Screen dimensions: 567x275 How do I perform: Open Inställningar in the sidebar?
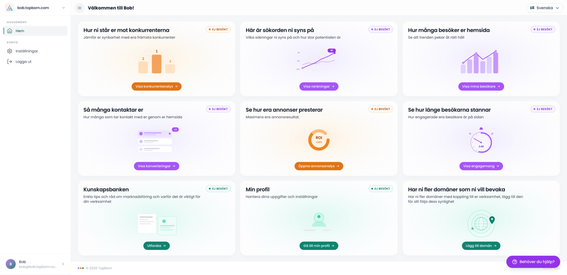coord(35,51)
